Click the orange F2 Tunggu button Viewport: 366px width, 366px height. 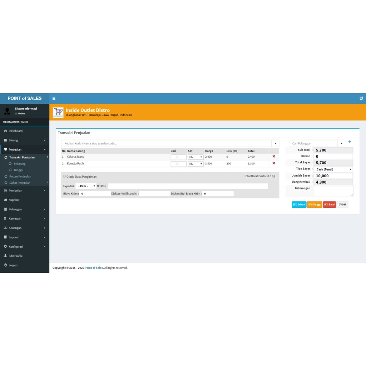pos(315,204)
